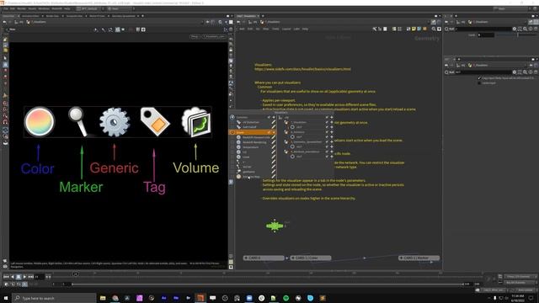
Task: Click the help icon in the upper parameter pane
Action: click(x=536, y=29)
